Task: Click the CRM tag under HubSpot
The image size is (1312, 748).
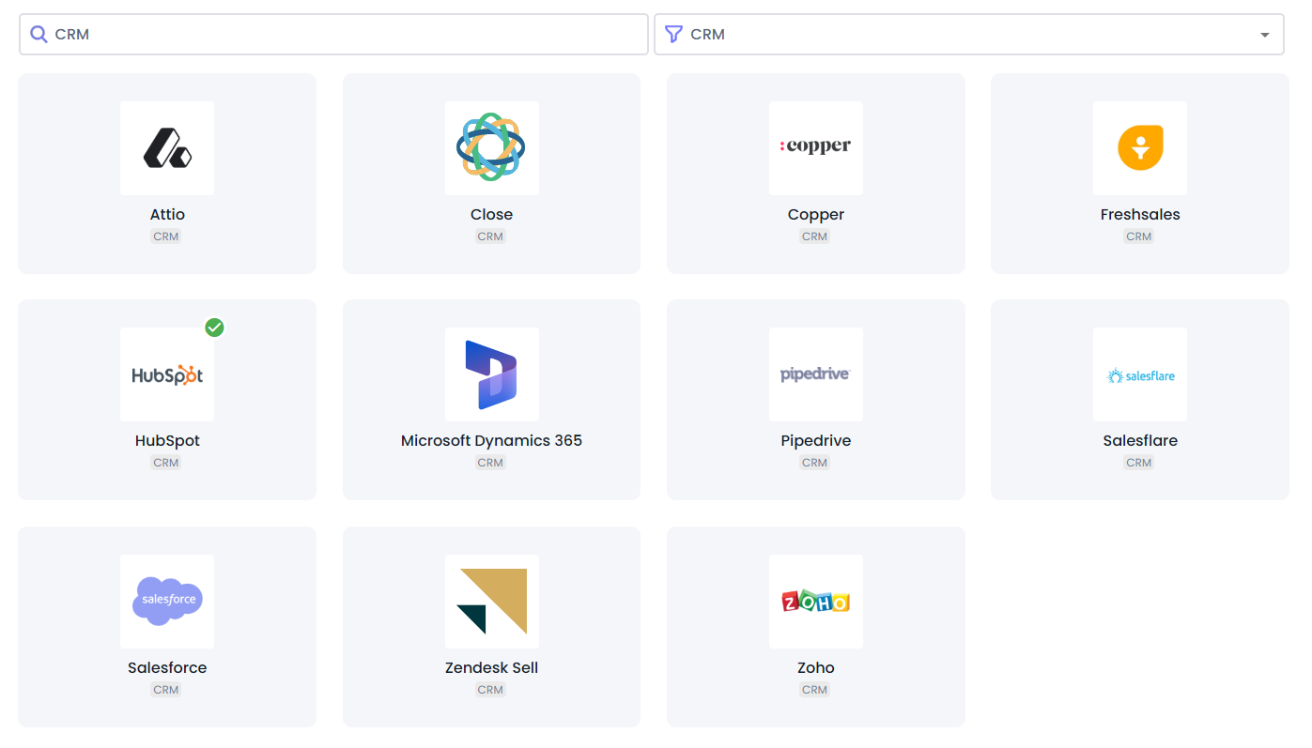Action: click(x=166, y=463)
